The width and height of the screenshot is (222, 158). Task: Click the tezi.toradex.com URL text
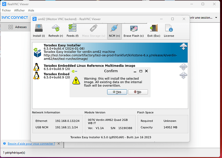[x=110, y=57]
